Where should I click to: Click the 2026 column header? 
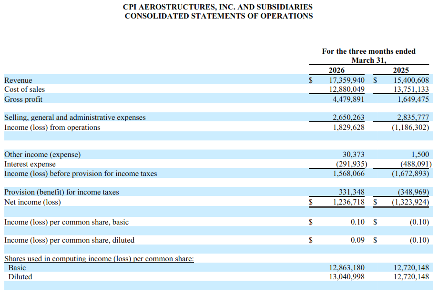[x=336, y=70]
